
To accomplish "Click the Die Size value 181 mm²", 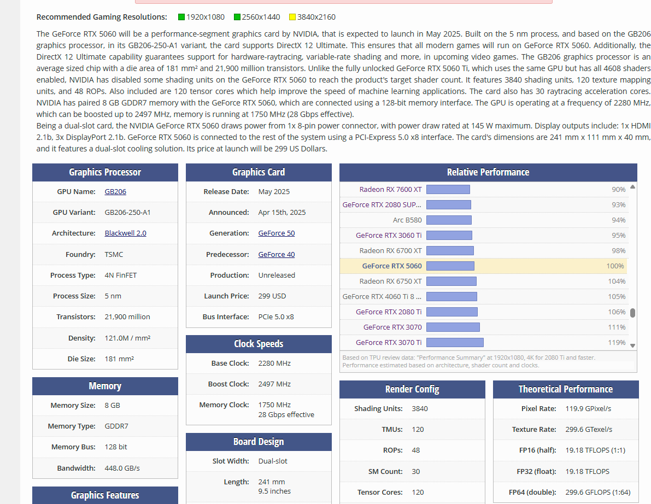I will tap(119, 359).
